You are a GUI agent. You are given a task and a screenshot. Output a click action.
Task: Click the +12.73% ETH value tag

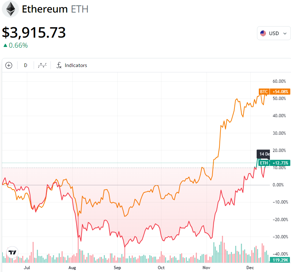coord(280,163)
